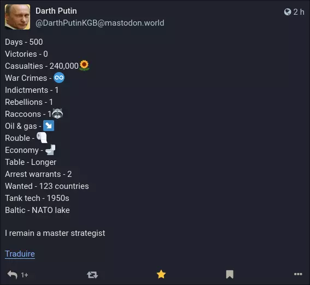310x285 pixels.
Task: Open the three-dot more options menu
Action: coord(298,274)
